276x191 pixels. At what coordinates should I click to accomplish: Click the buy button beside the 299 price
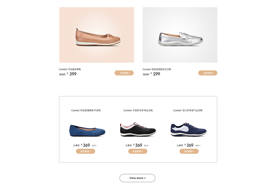tap(208, 73)
